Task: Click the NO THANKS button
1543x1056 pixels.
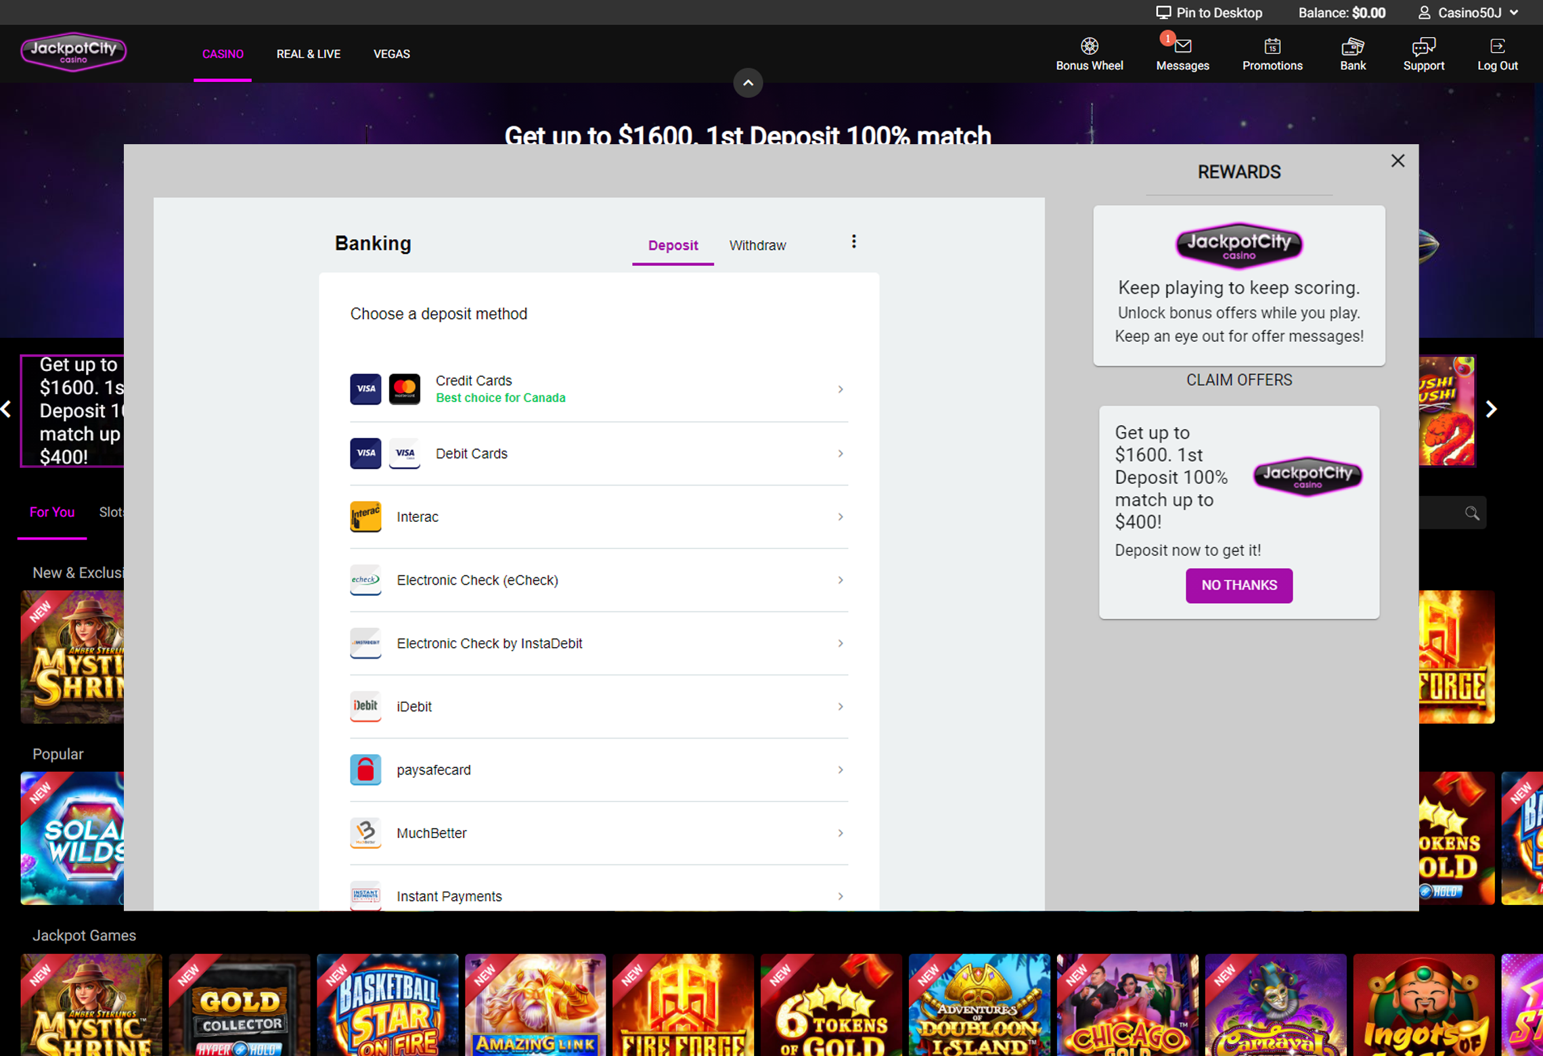Action: tap(1238, 585)
